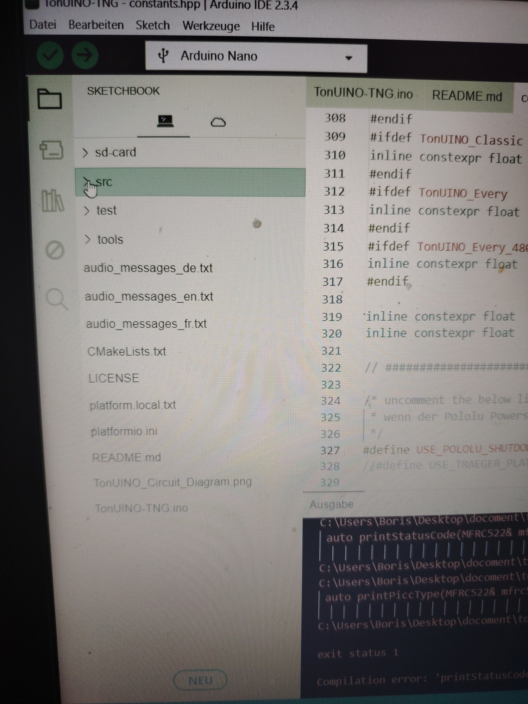Open the Search magnifier sidebar icon

56,299
